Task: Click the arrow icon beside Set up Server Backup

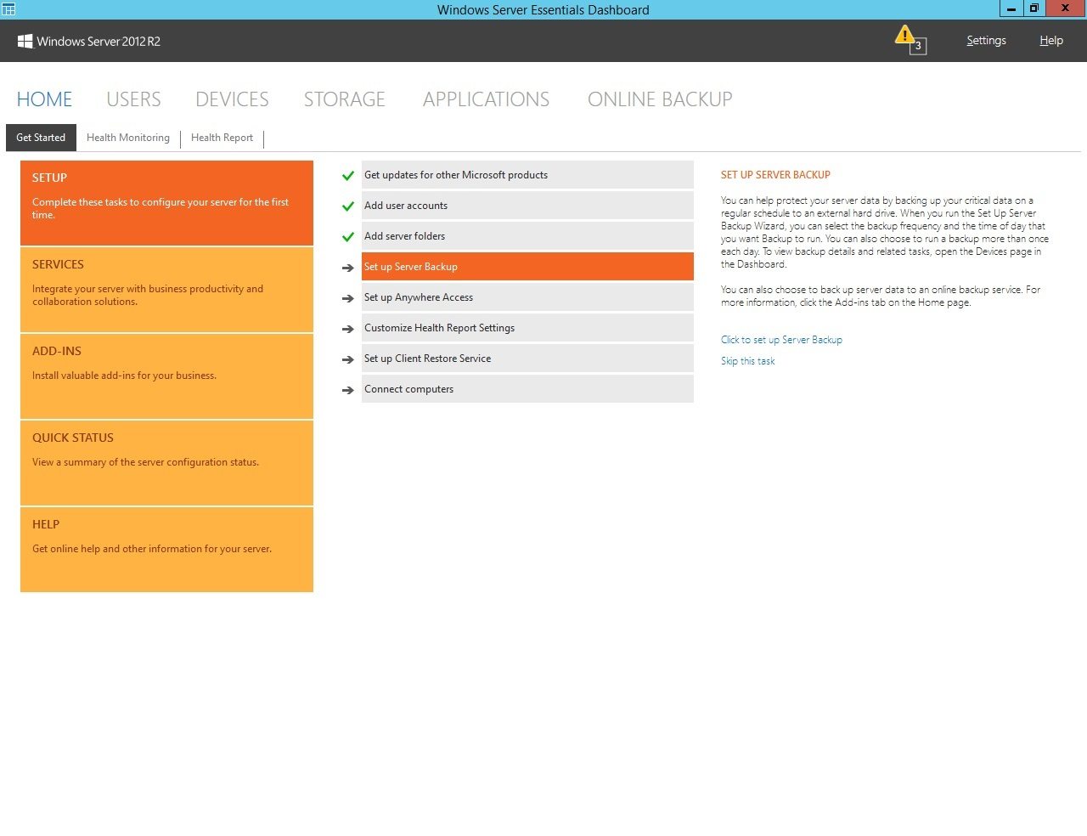Action: (347, 268)
